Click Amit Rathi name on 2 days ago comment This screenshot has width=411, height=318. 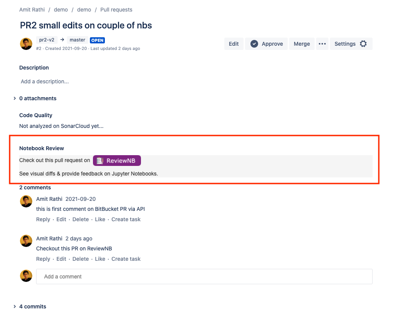(x=49, y=238)
